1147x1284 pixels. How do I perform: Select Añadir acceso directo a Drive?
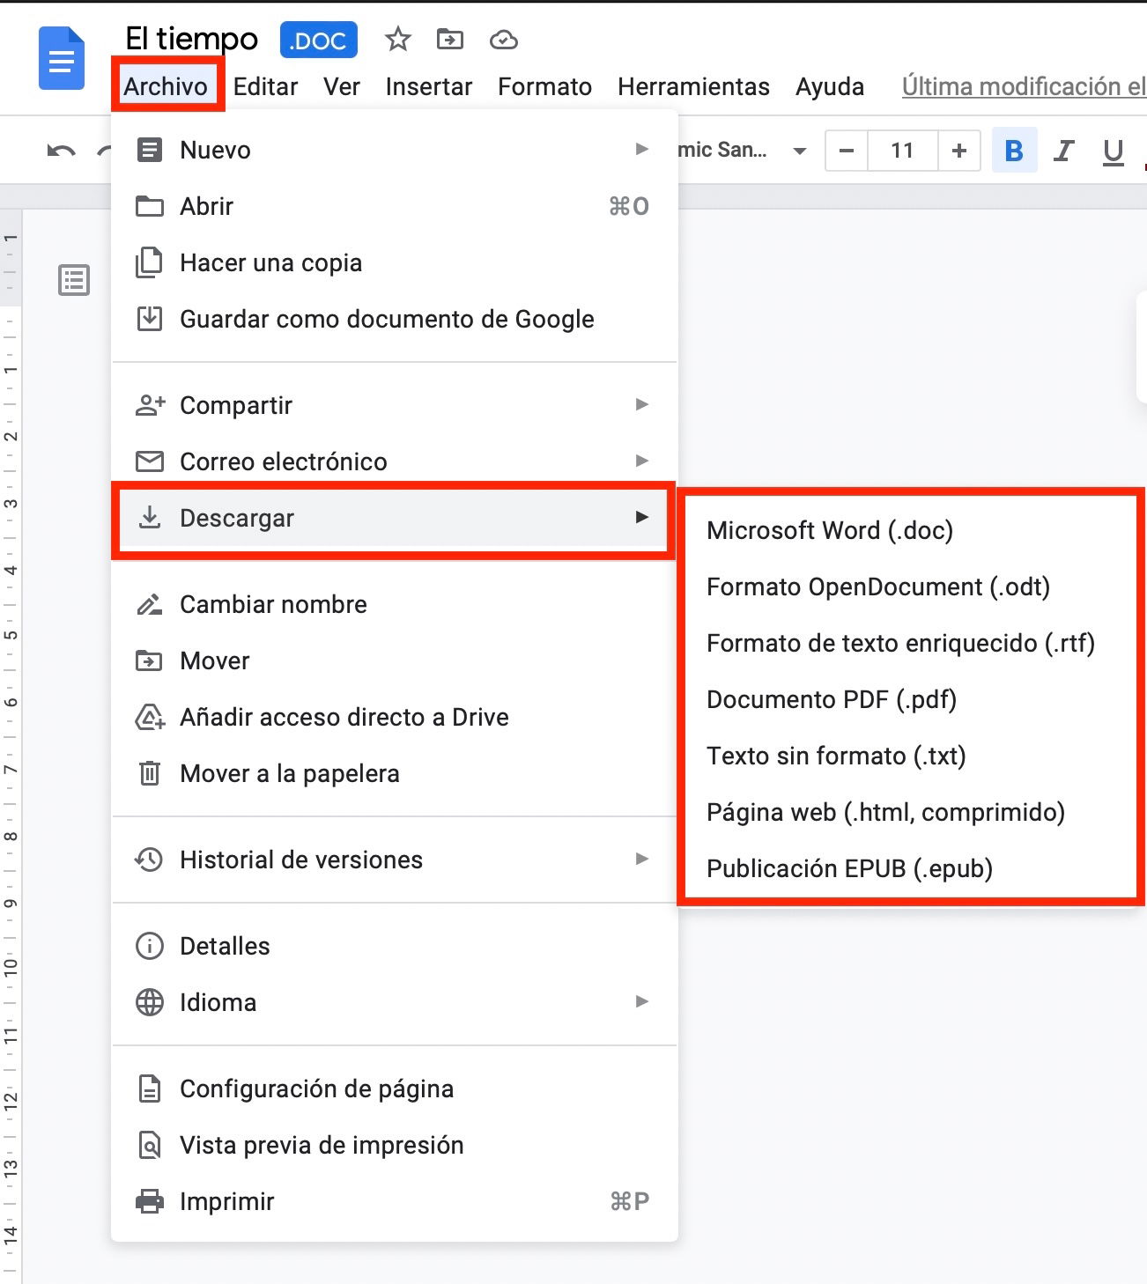click(x=395, y=717)
